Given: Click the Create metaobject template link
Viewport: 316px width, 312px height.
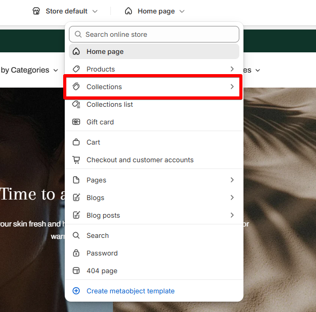Looking at the screenshot, I should pyautogui.click(x=131, y=291).
